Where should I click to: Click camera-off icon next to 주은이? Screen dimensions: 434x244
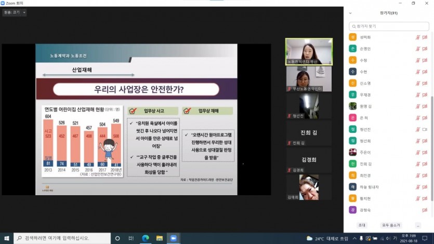tap(425, 153)
